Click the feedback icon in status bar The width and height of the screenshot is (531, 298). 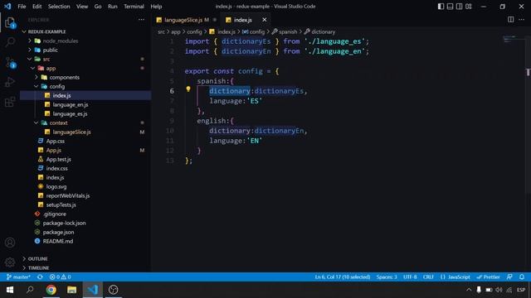pyautogui.click(x=509, y=276)
